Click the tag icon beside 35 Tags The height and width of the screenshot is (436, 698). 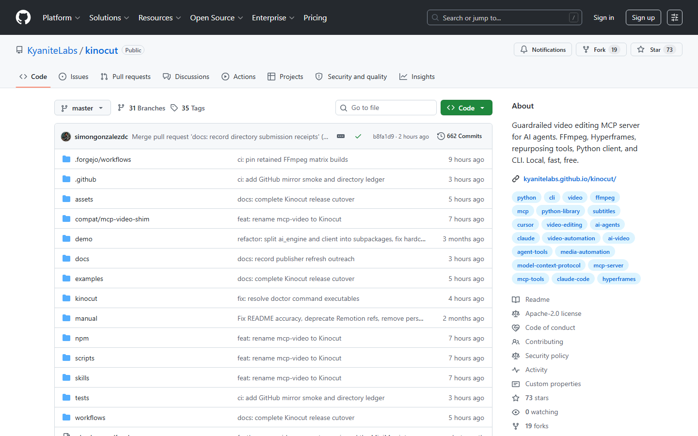coord(174,108)
